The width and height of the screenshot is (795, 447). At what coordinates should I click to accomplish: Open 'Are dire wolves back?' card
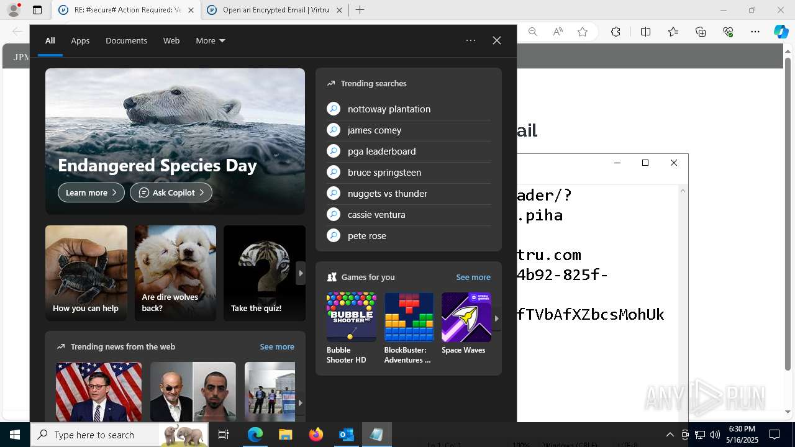click(175, 273)
